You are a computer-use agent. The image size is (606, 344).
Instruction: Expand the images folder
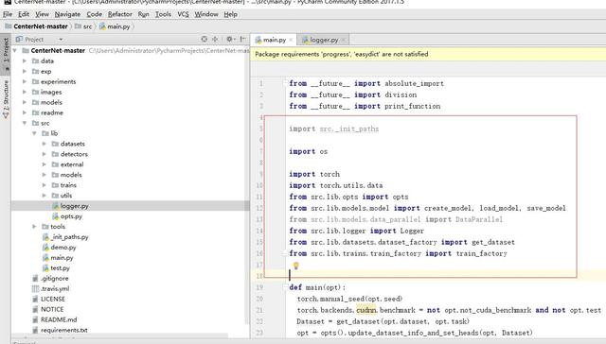point(25,93)
